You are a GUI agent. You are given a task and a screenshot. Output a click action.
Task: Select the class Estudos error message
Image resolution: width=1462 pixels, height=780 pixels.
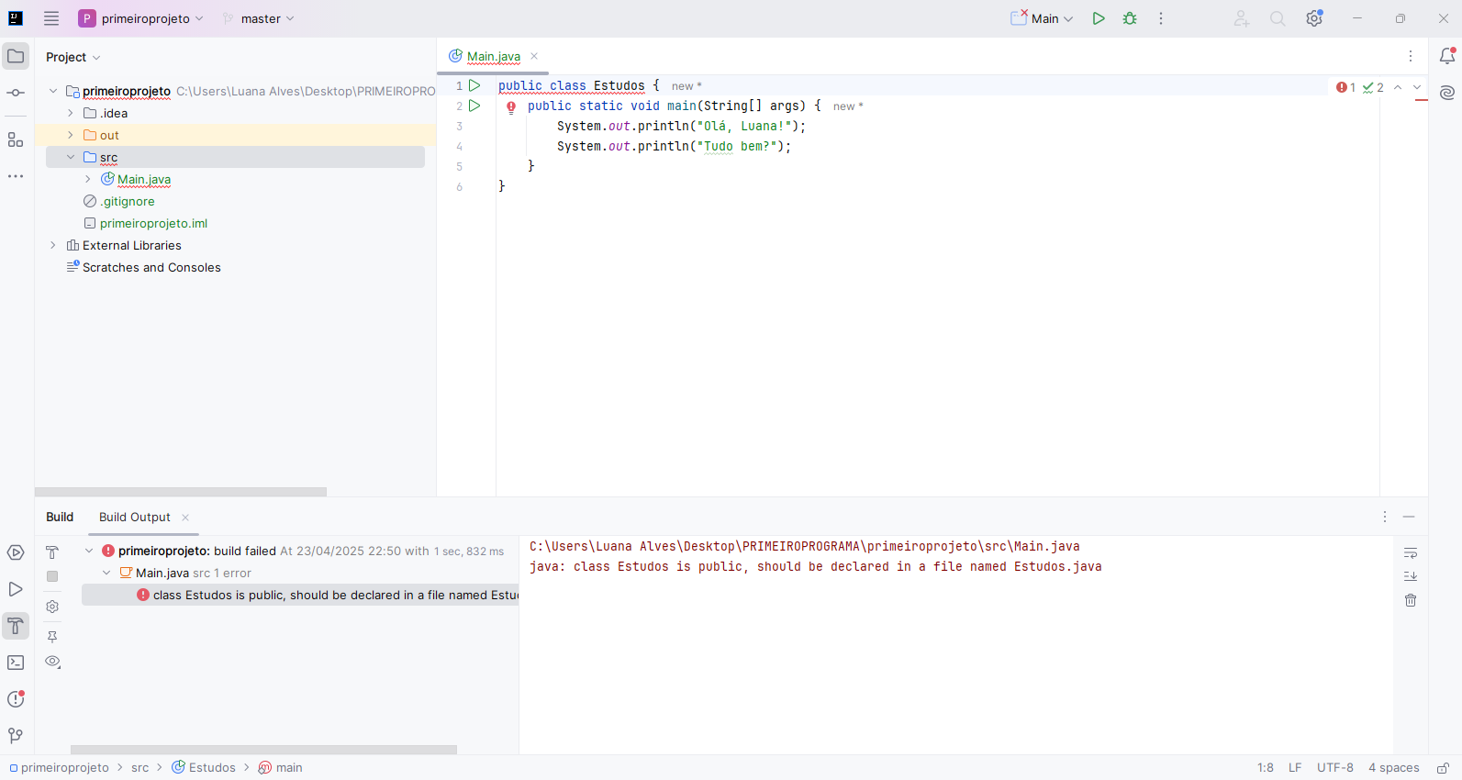coord(301,595)
